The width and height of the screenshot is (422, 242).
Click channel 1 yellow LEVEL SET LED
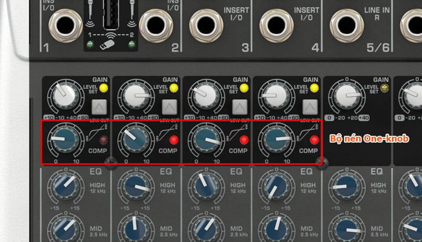click(104, 88)
